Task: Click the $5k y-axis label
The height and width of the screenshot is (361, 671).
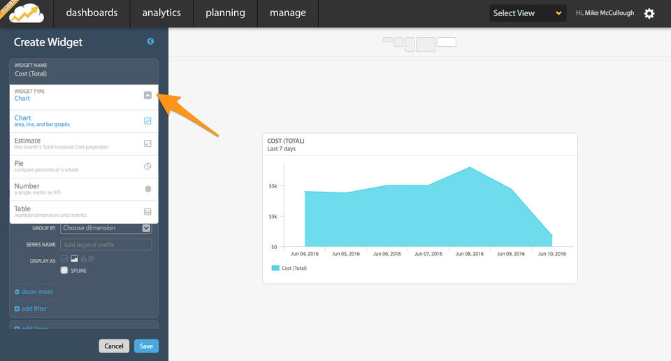Action: pyautogui.click(x=273, y=186)
